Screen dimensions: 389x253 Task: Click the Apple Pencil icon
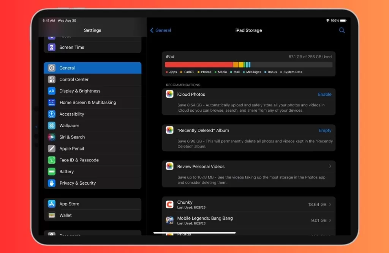pos(52,148)
